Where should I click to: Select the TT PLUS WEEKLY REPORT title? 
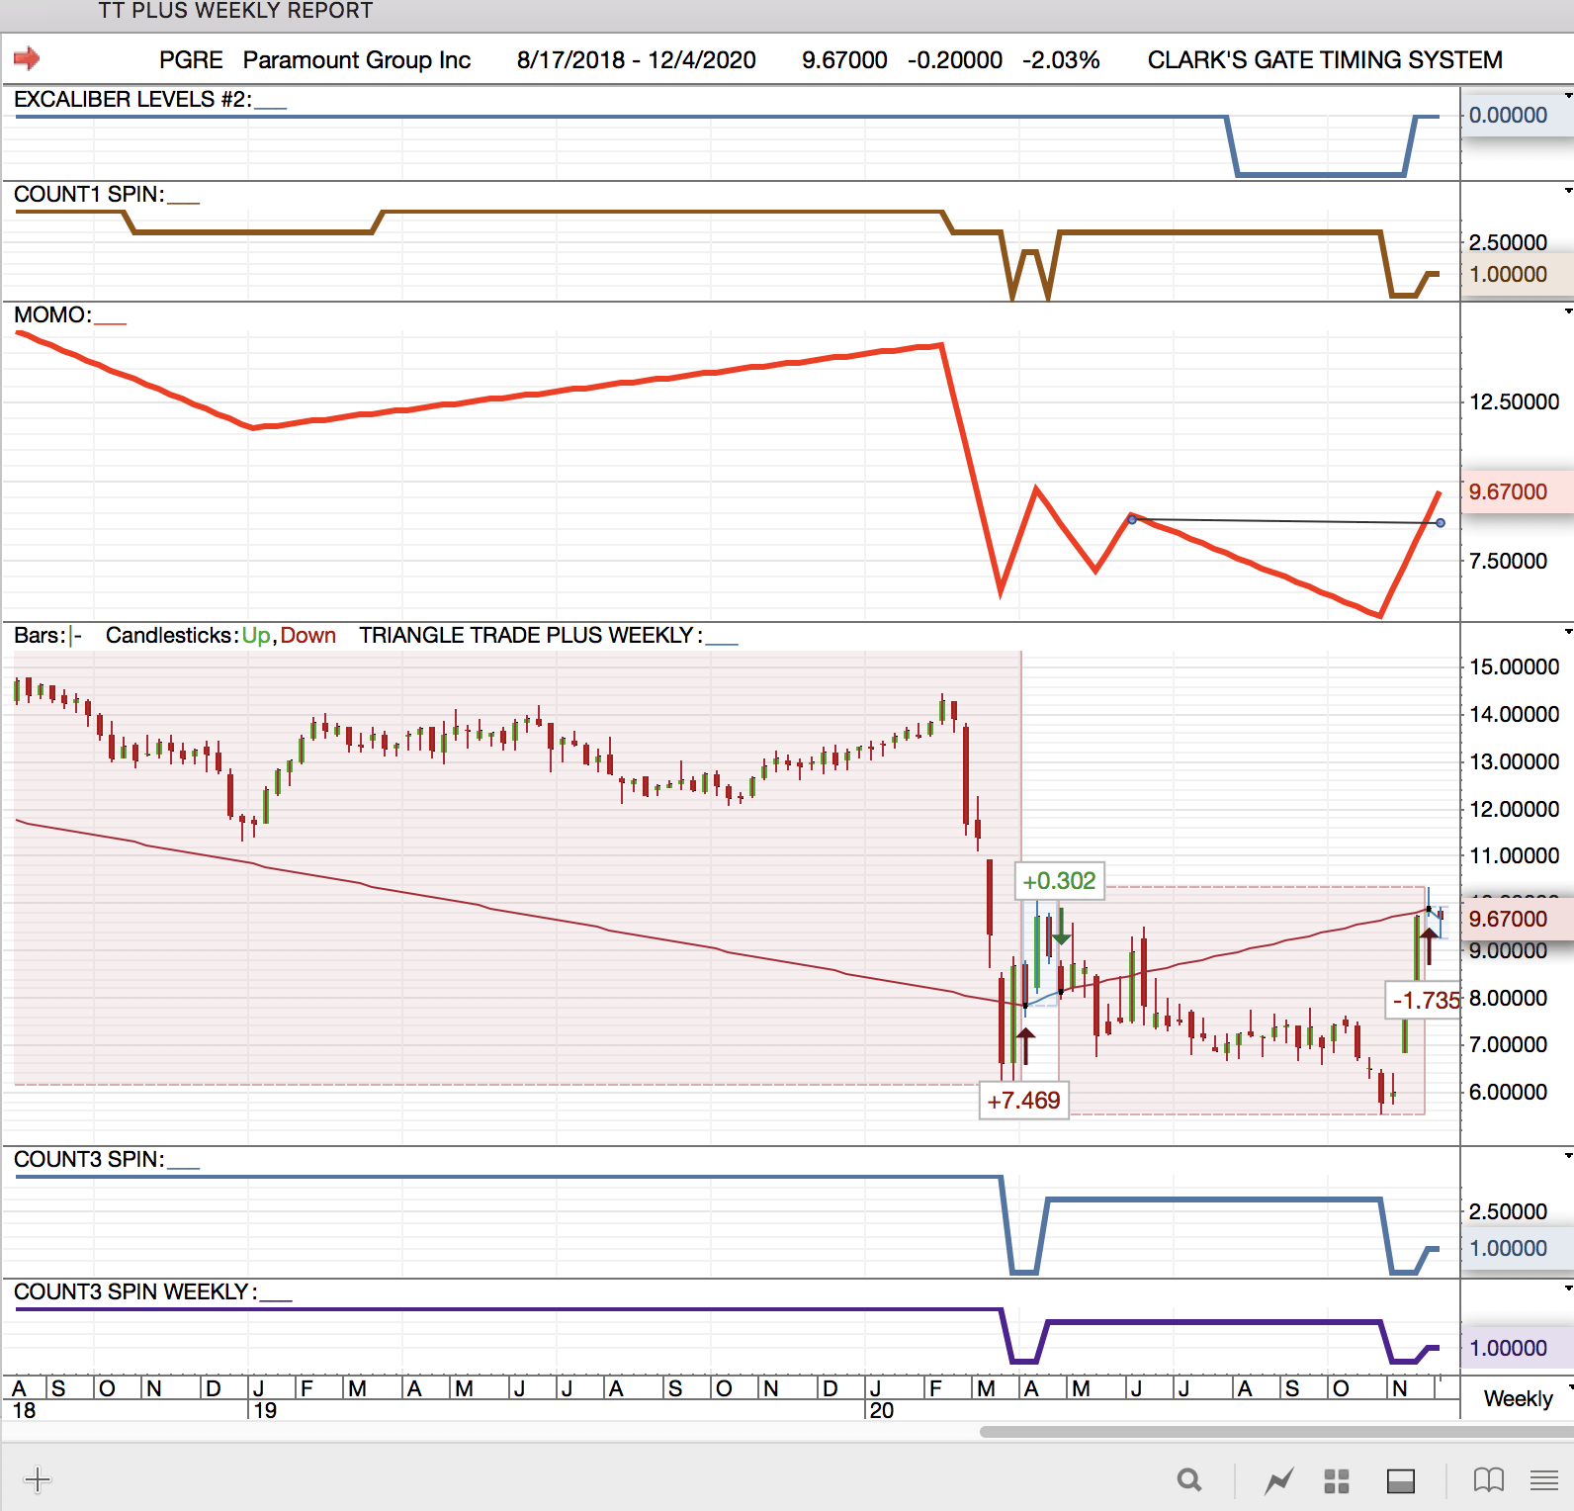coord(235,11)
